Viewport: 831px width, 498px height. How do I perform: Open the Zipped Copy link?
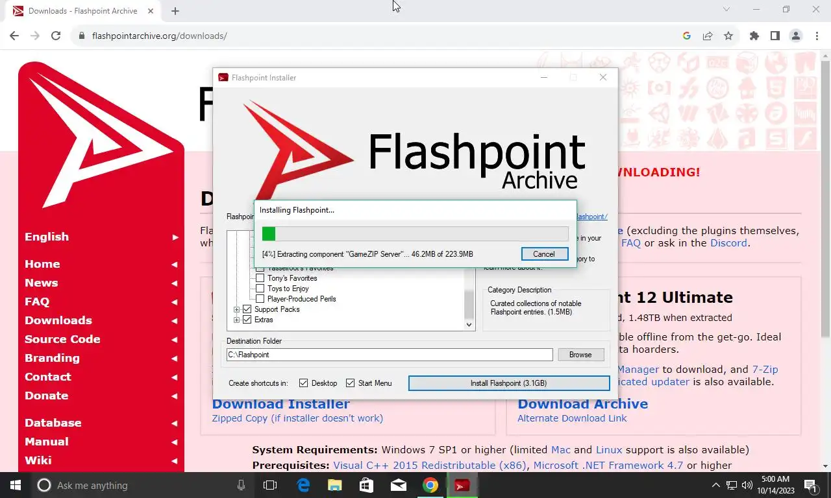[297, 418]
